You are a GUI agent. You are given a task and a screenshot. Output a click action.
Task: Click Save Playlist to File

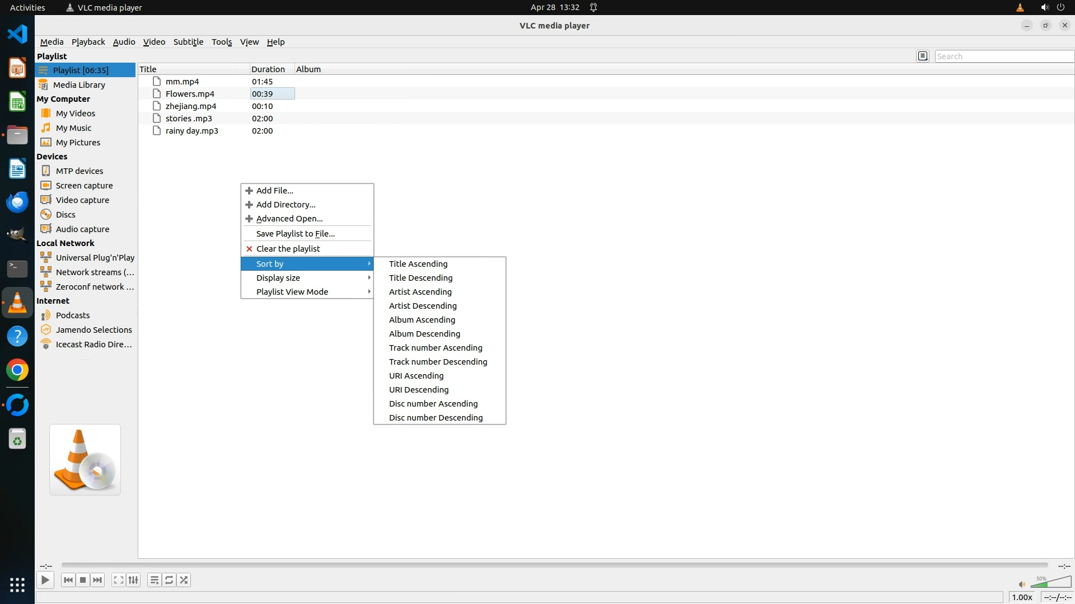click(295, 234)
